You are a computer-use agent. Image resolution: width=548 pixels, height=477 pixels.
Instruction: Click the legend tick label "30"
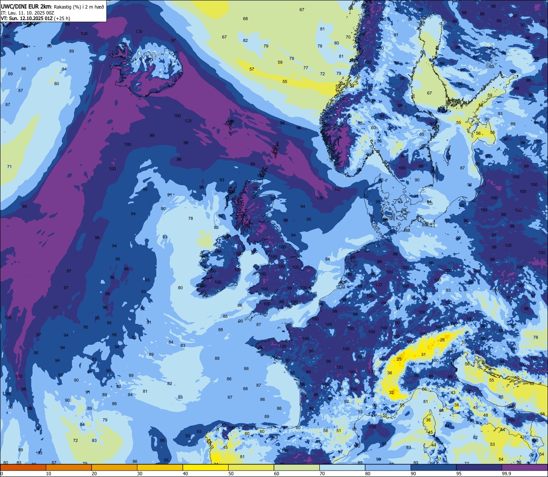pyautogui.click(x=140, y=474)
